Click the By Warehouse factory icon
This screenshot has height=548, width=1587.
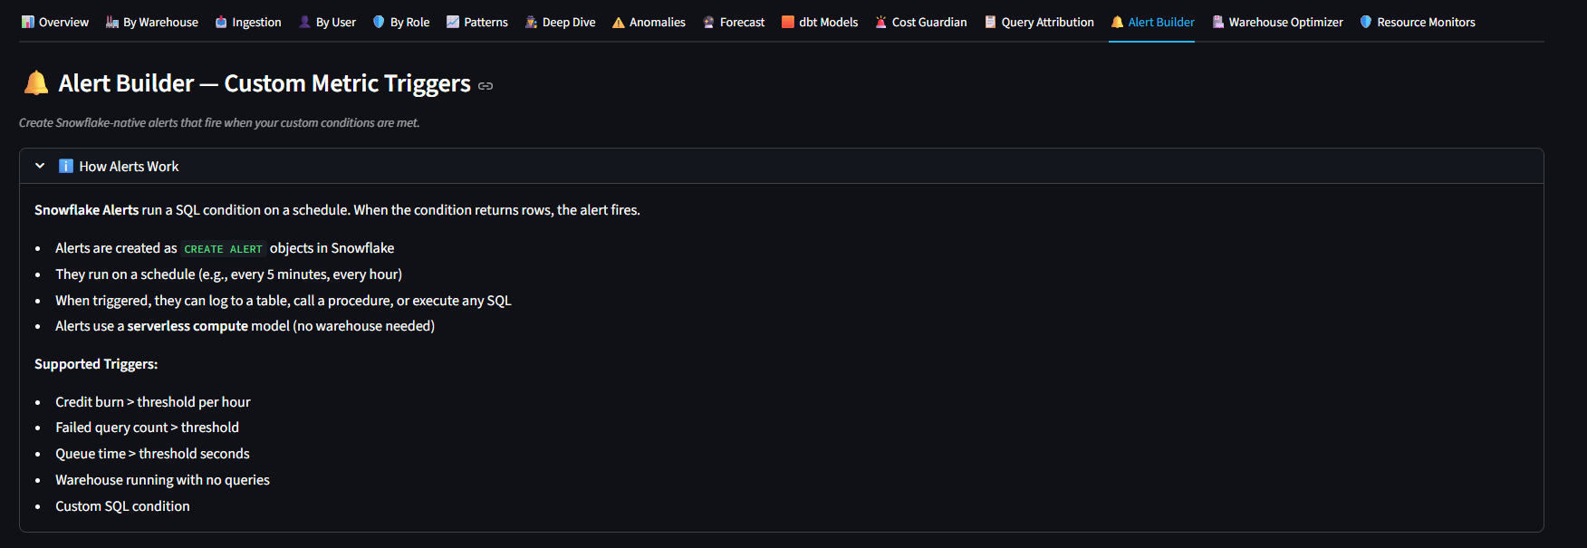[x=112, y=22]
